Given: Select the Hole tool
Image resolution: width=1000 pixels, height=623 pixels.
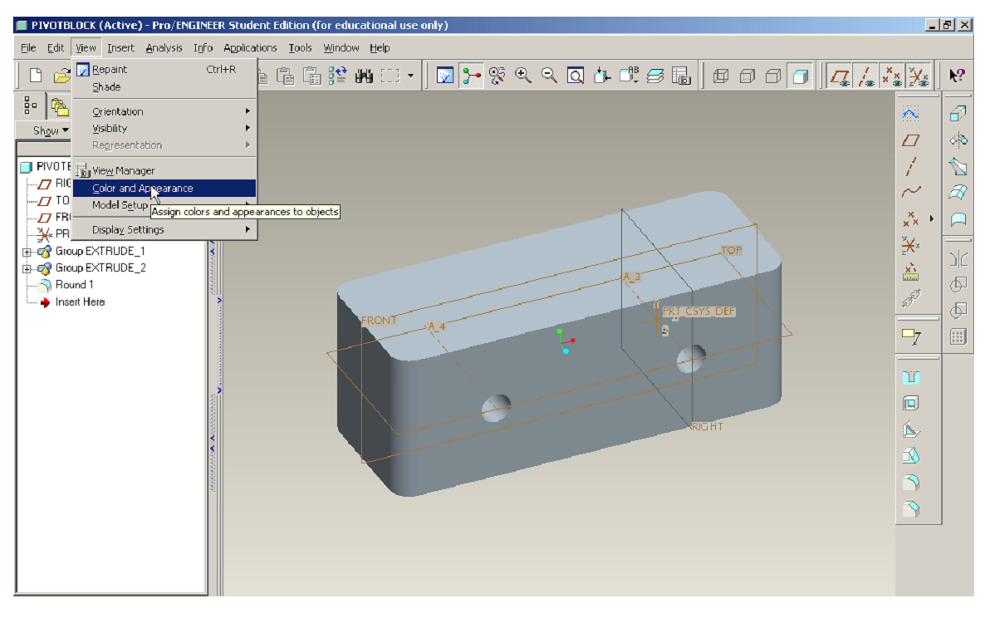Looking at the screenshot, I should pyautogui.click(x=911, y=378).
